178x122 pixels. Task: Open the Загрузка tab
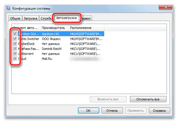click(30, 18)
